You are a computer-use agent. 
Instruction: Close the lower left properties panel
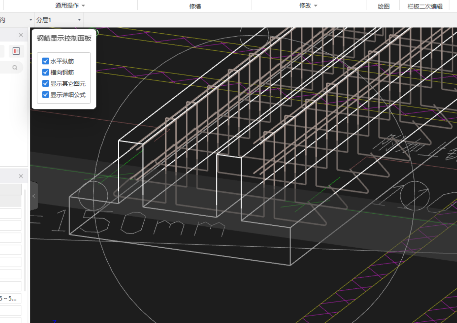[x=21, y=176]
